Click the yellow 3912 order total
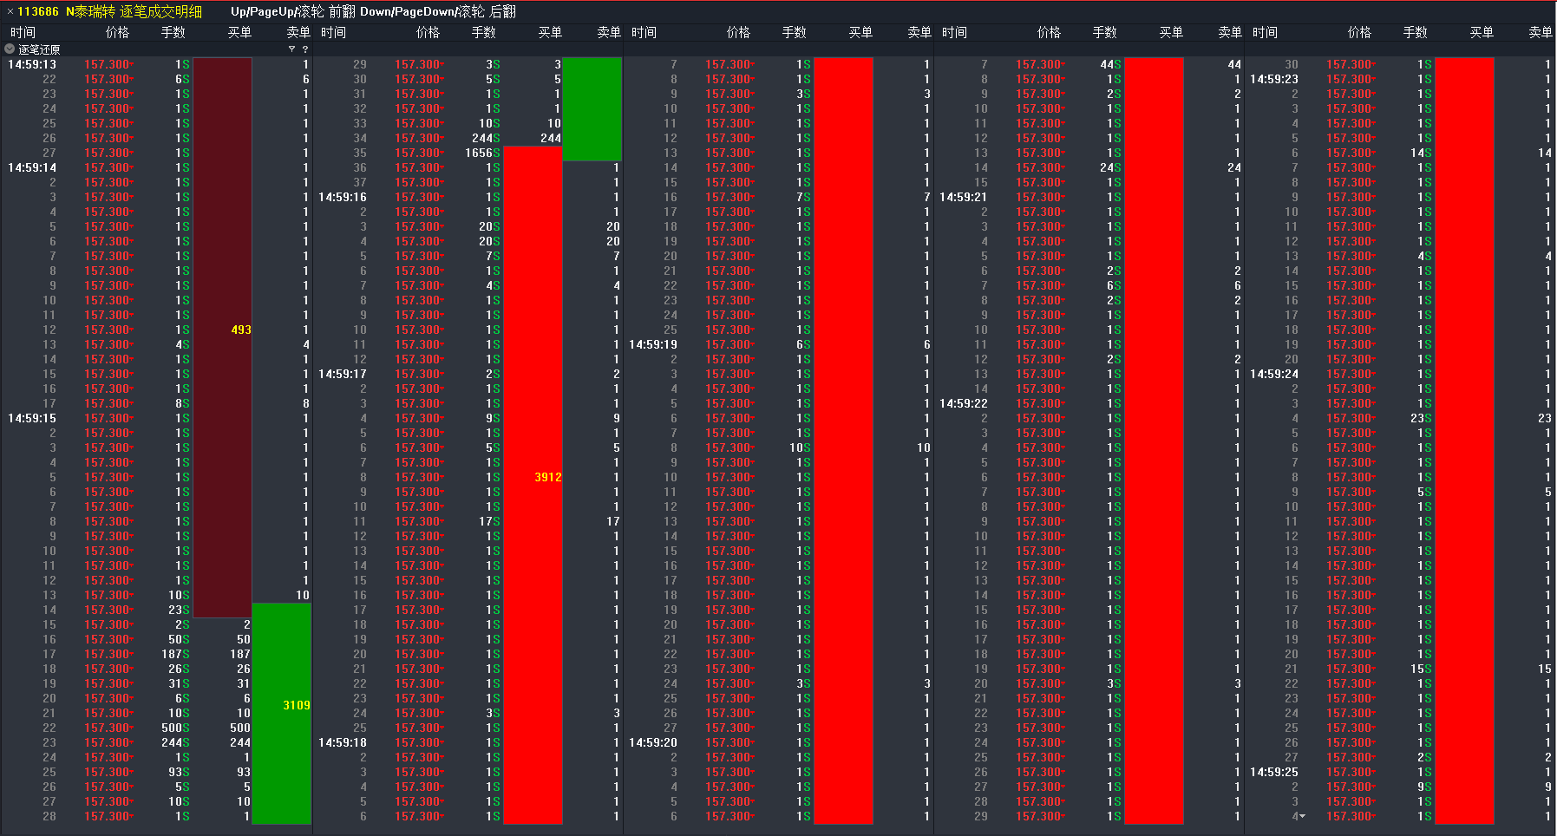1557x836 pixels. coord(548,477)
